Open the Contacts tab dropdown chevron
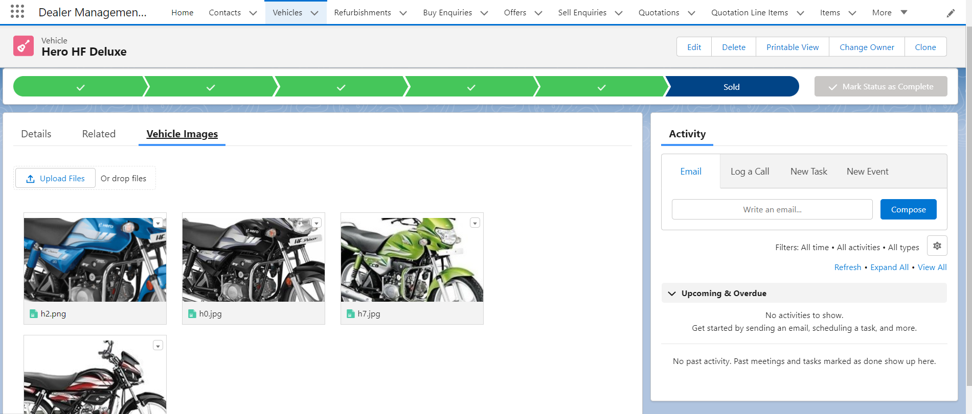Screen dimensions: 972x414 click(253, 13)
